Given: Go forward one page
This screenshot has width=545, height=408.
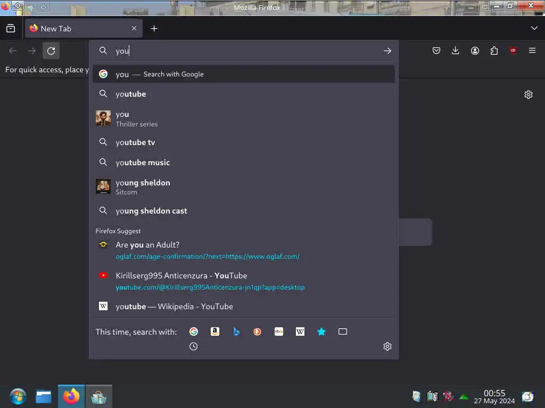Looking at the screenshot, I should click(32, 51).
